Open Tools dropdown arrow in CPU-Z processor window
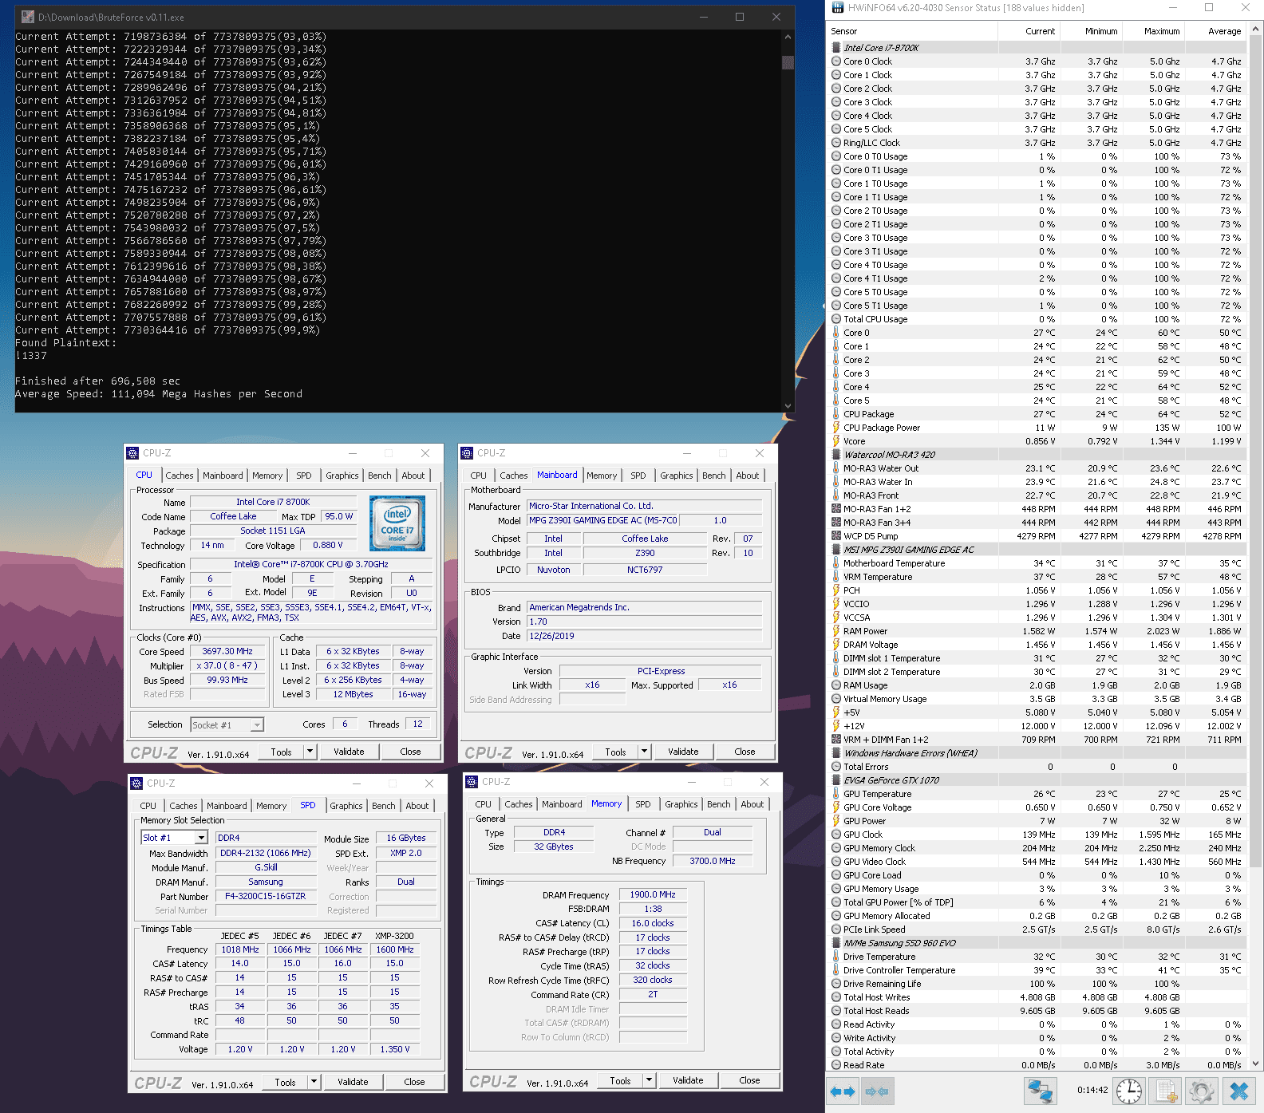Image resolution: width=1264 pixels, height=1113 pixels. coord(310,752)
